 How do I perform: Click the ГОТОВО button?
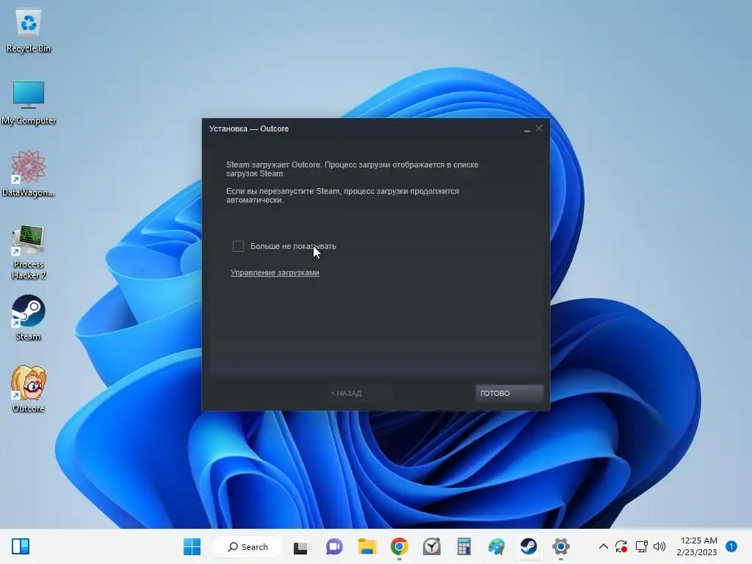click(x=509, y=394)
